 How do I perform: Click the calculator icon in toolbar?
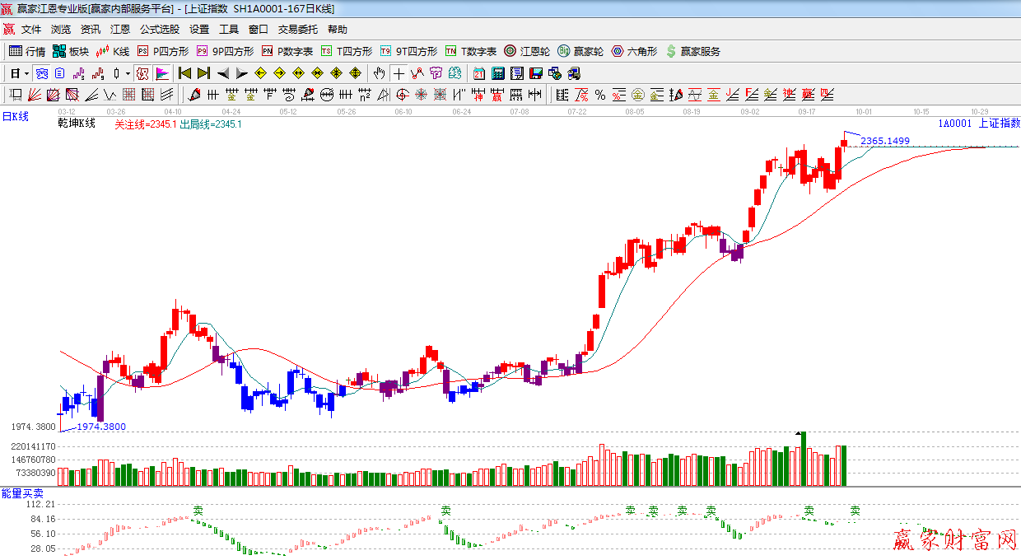(497, 73)
